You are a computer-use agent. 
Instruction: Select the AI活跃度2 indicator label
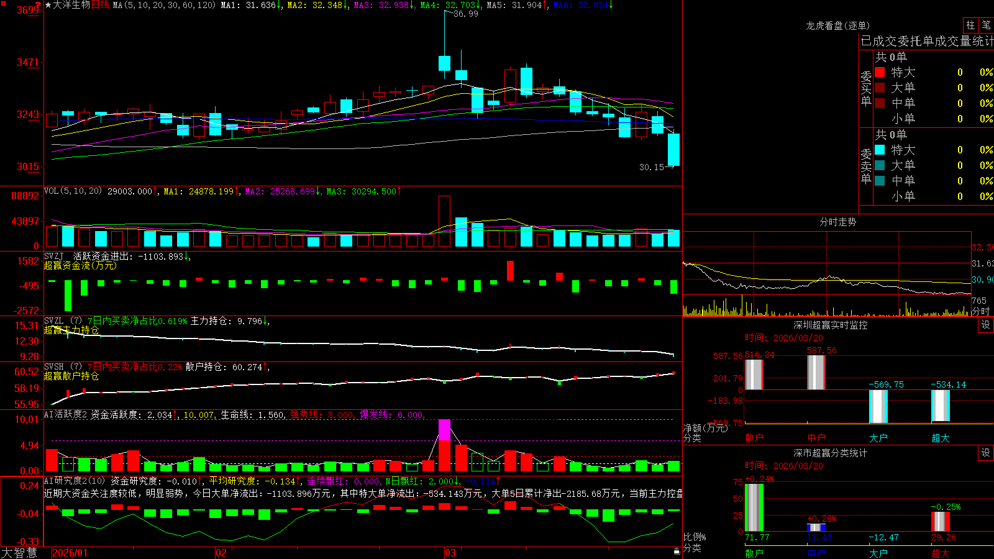click(65, 415)
